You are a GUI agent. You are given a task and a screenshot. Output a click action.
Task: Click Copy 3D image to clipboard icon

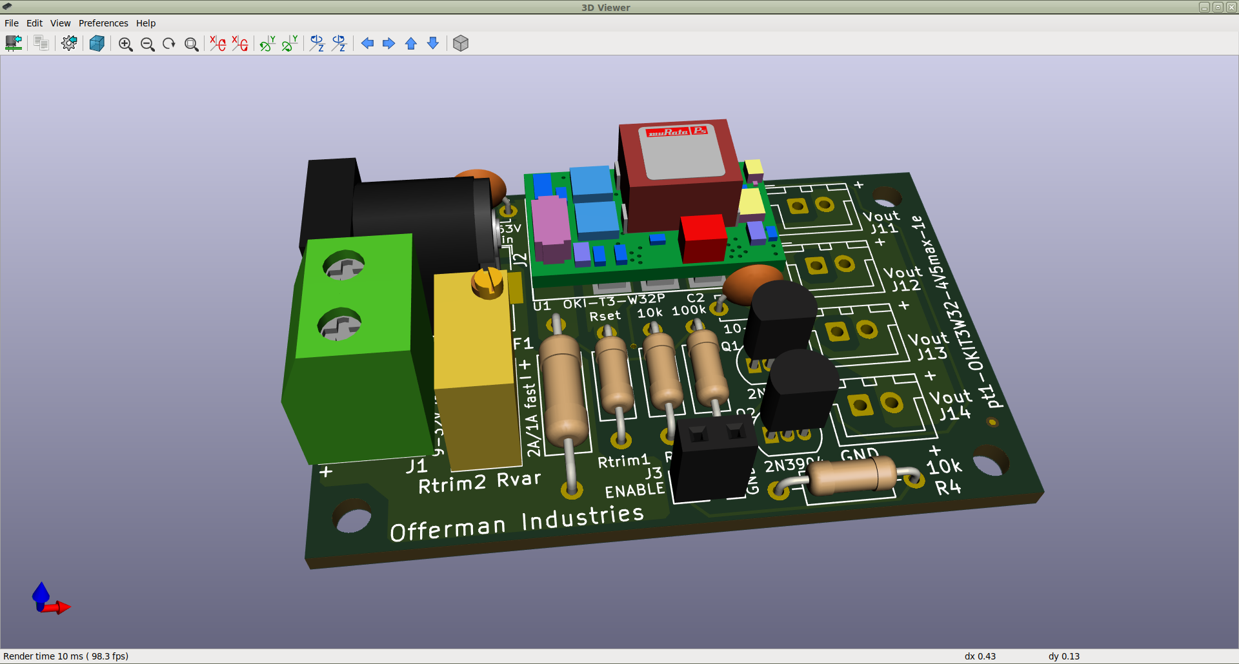pos(41,43)
